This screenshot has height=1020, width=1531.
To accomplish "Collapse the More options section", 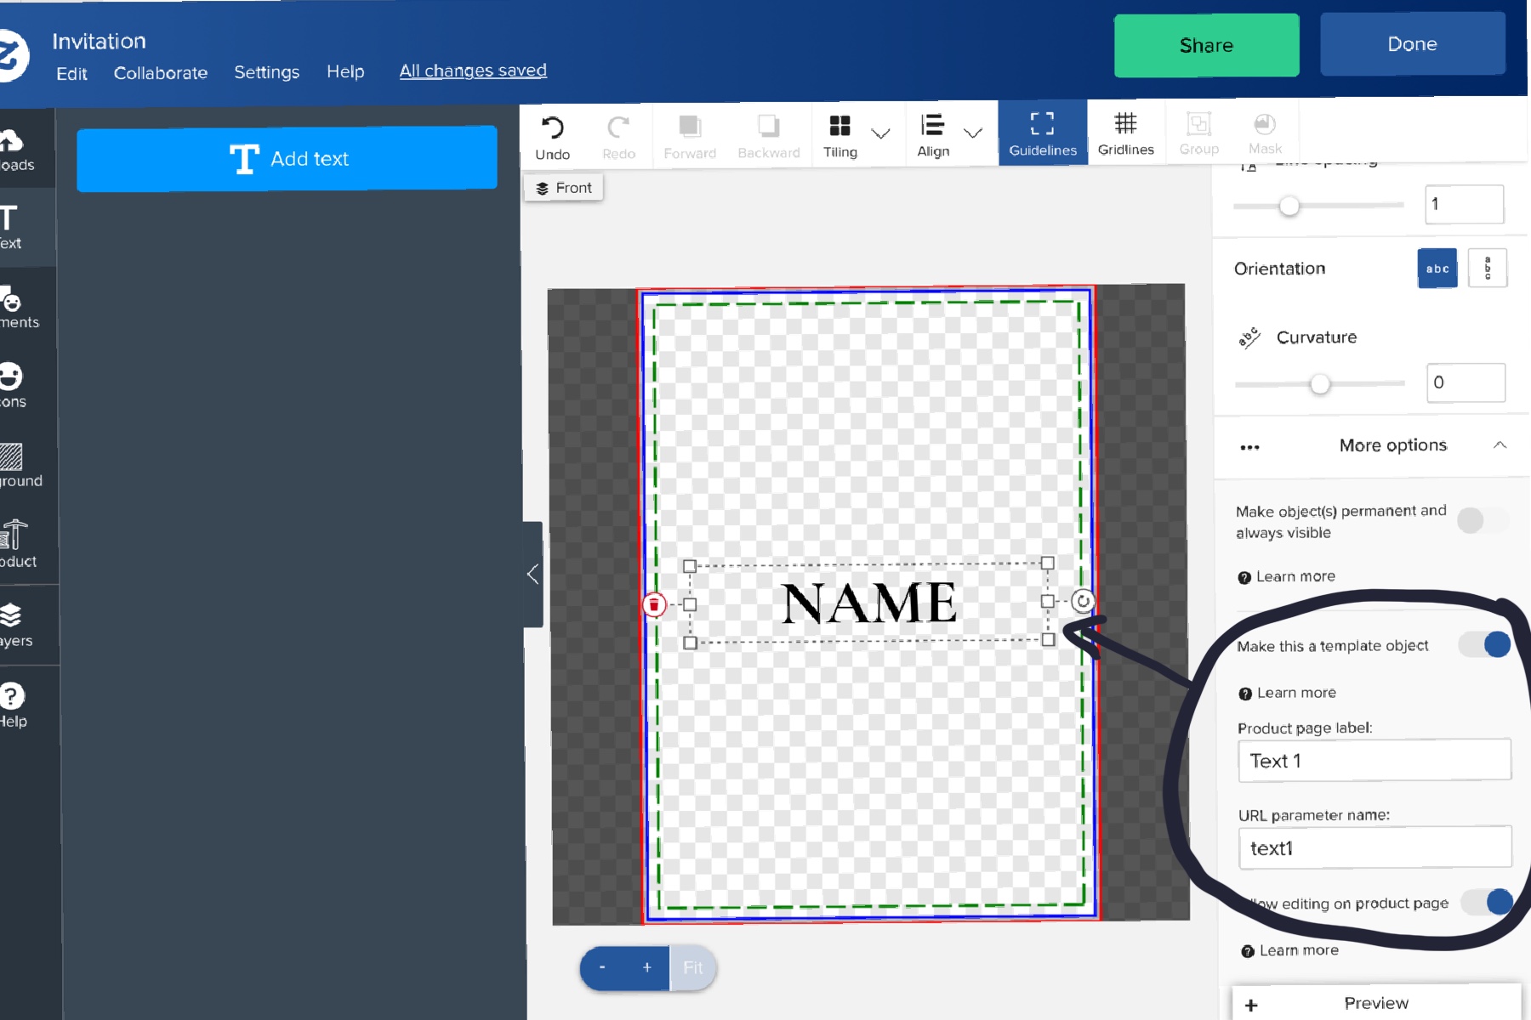I will pyautogui.click(x=1500, y=445).
